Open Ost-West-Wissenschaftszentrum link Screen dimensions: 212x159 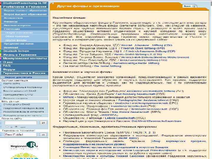(x=156, y=121)
